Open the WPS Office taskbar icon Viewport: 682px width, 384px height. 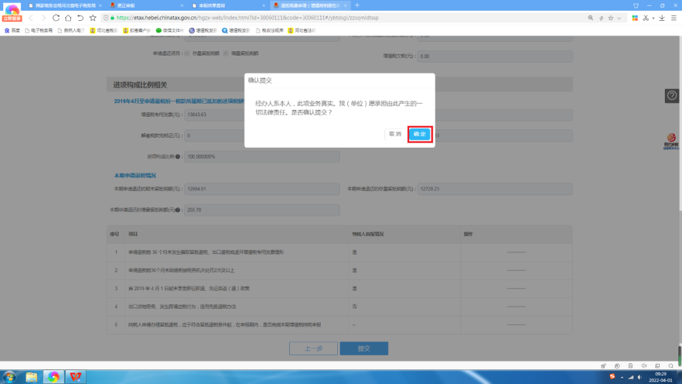click(76, 377)
